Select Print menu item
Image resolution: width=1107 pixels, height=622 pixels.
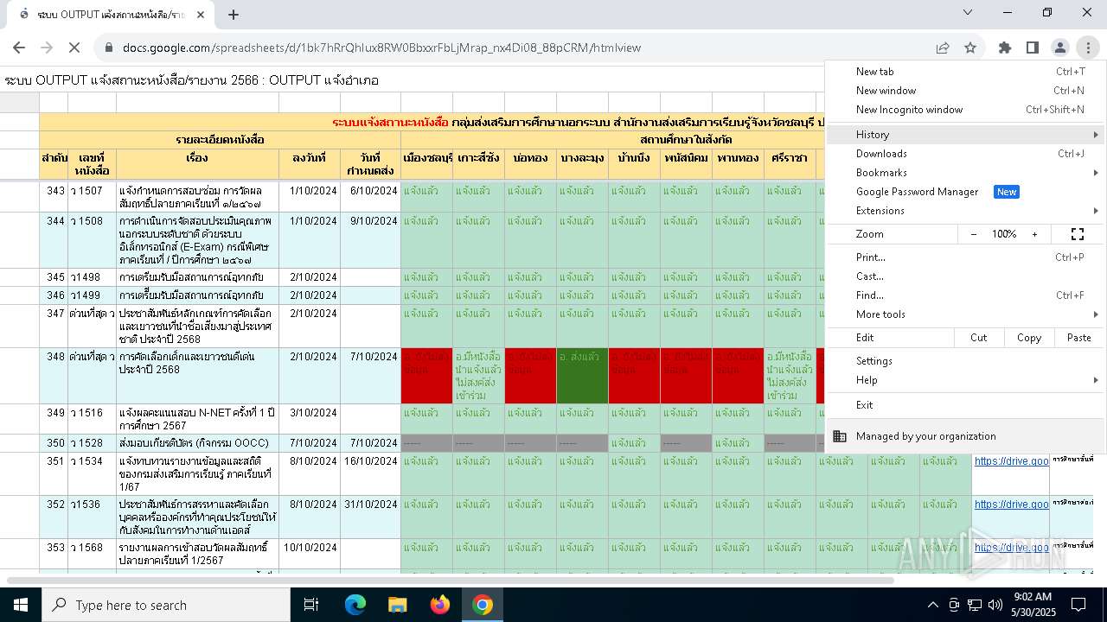point(964,257)
